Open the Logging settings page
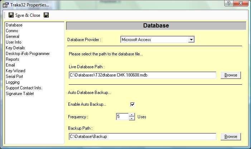The image size is (251, 149). pyautogui.click(x=13, y=82)
